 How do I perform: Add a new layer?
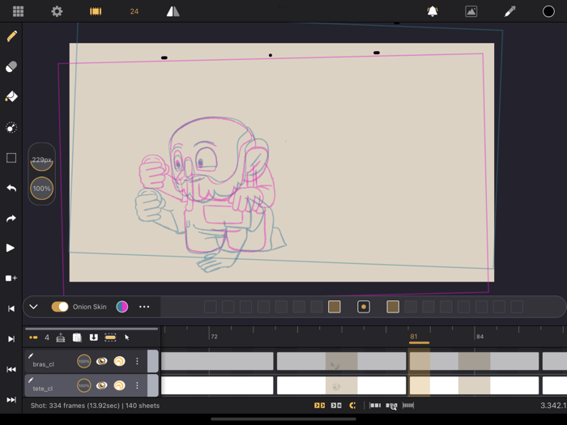pos(61,338)
